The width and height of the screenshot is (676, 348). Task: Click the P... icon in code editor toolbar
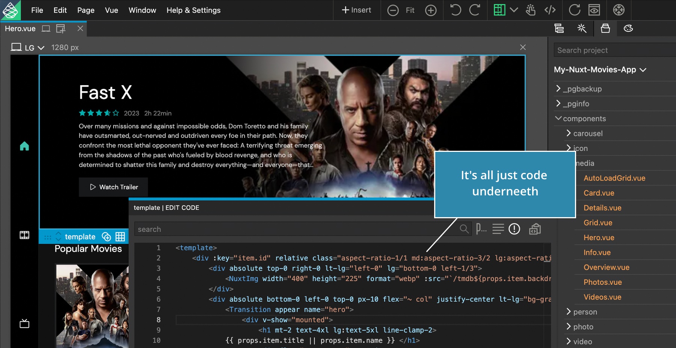click(x=481, y=229)
